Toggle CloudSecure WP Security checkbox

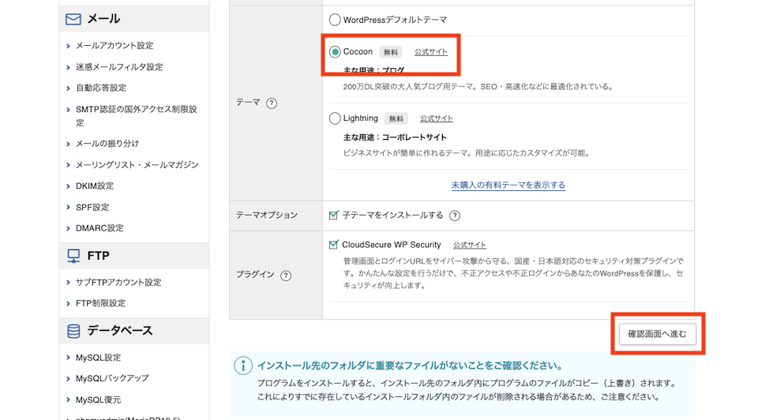[x=333, y=245]
